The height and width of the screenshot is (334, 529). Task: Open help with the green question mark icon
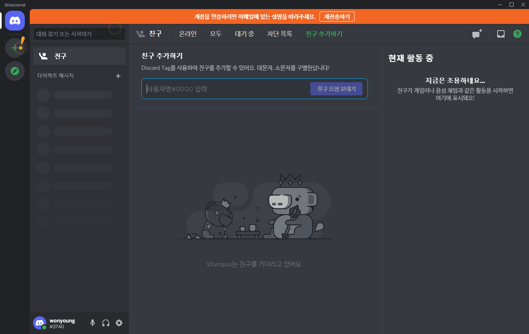(517, 34)
